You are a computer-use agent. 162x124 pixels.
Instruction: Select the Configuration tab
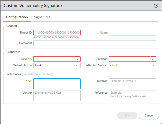pos(17,17)
